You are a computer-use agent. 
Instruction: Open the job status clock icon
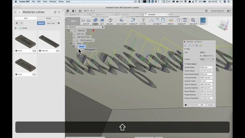click(206, 11)
